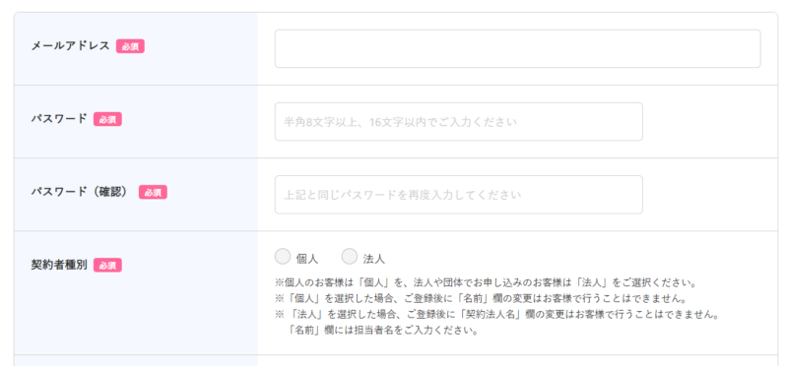Focus the パスワード input field
The width and height of the screenshot is (788, 366).
pos(458,121)
